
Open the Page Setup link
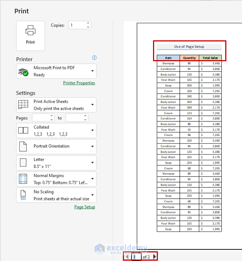coord(85,207)
